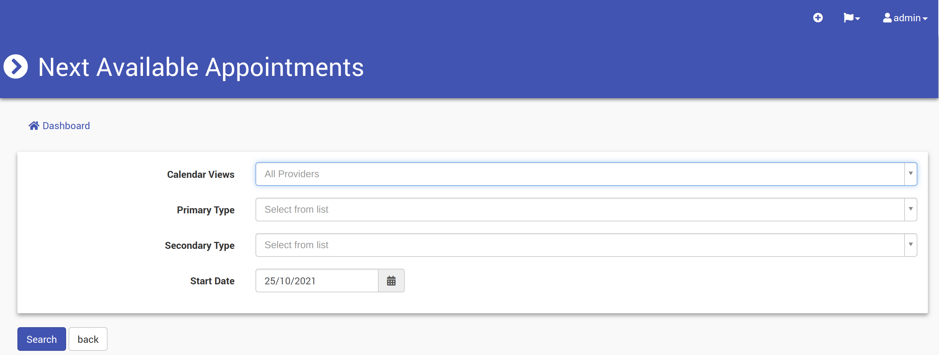Click the caret next to flag icon
The height and width of the screenshot is (355, 939).
857,18
